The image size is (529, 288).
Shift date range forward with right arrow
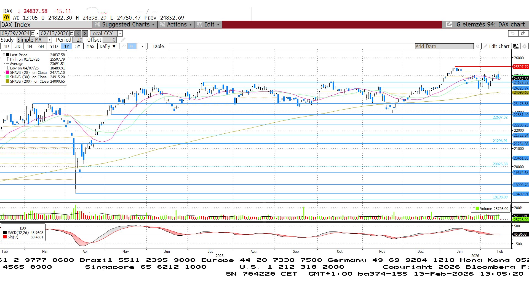tap(85, 33)
